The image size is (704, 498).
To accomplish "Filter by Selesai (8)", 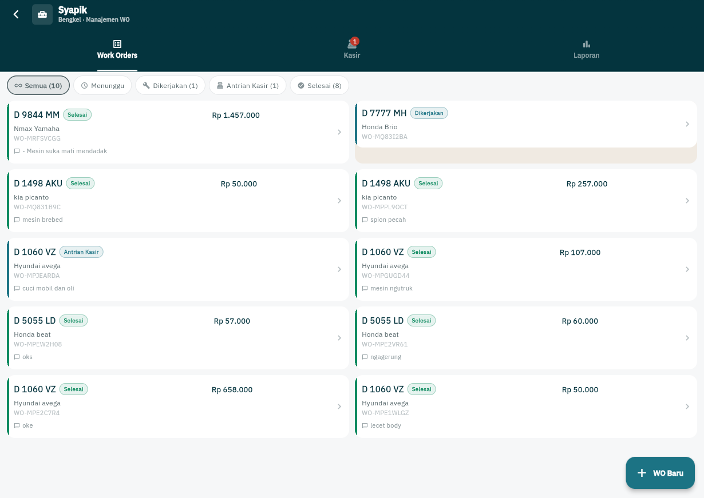I will coord(319,86).
